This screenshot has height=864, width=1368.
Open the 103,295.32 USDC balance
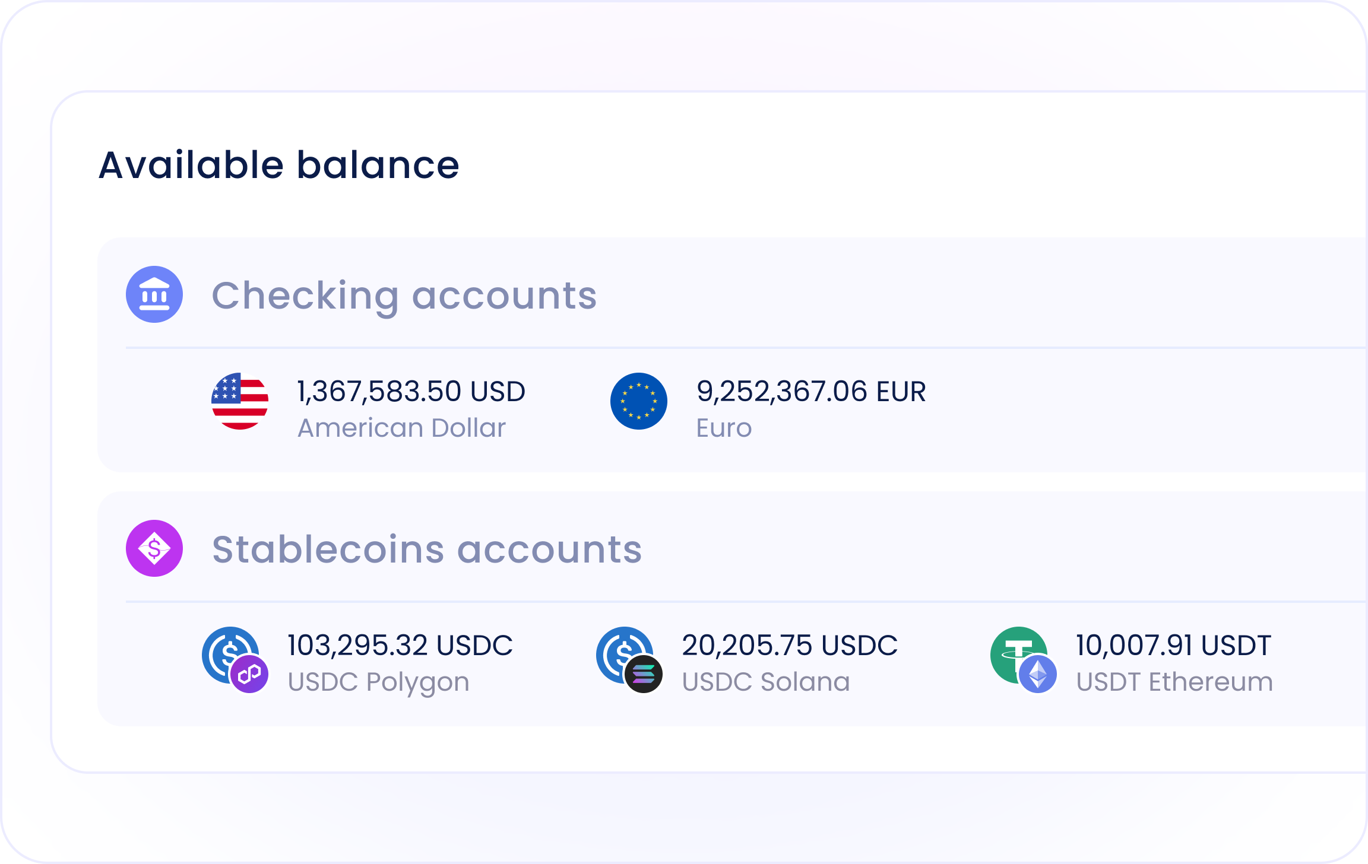point(400,646)
